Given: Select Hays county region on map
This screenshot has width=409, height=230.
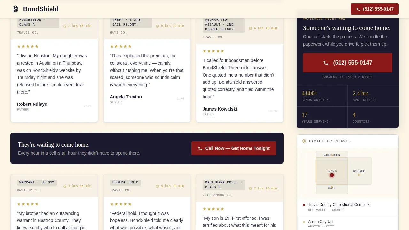Looking at the screenshot, I should click(x=332, y=189).
